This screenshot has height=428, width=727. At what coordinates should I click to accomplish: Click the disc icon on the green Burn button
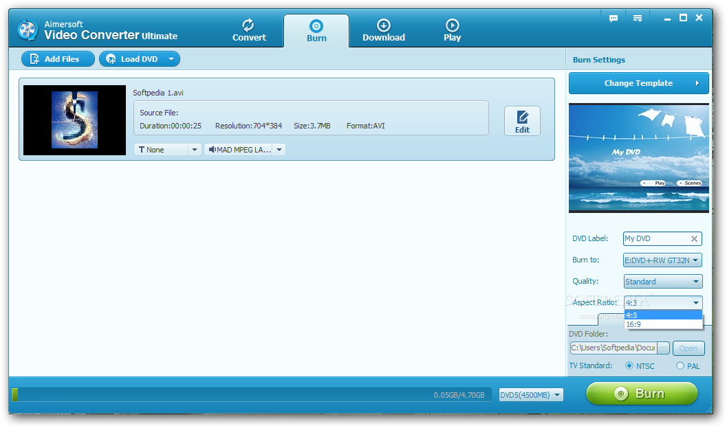point(621,394)
